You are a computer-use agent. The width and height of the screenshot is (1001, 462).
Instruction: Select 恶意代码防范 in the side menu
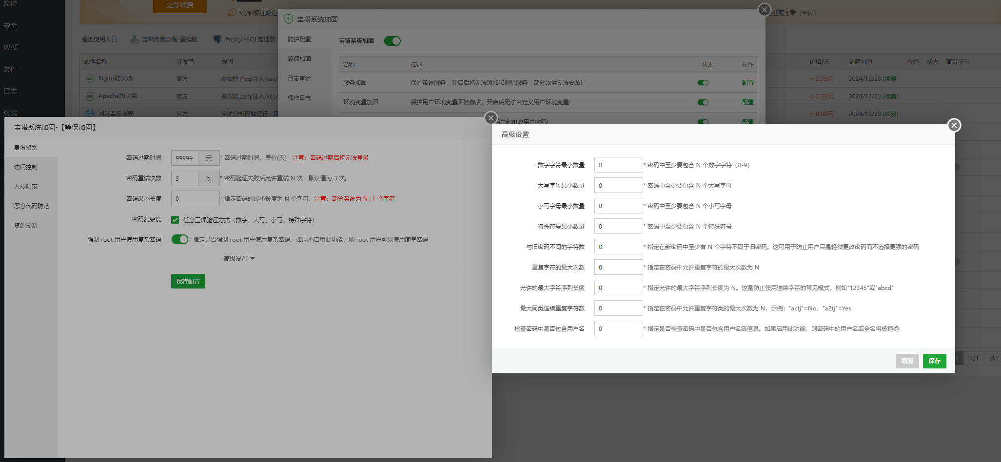click(x=31, y=206)
